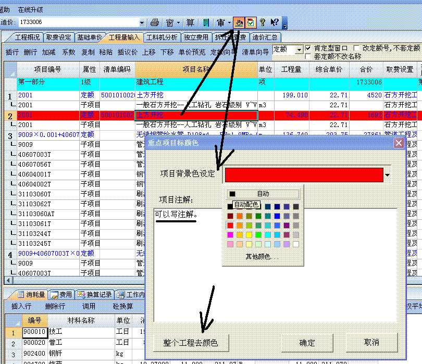Click the 算 calculate toolbar icon

(x=190, y=23)
